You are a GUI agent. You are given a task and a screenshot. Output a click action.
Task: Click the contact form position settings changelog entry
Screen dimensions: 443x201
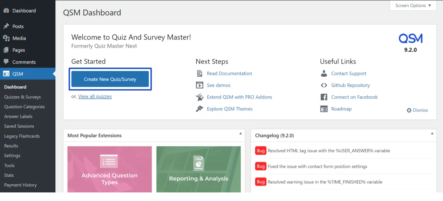click(x=317, y=166)
